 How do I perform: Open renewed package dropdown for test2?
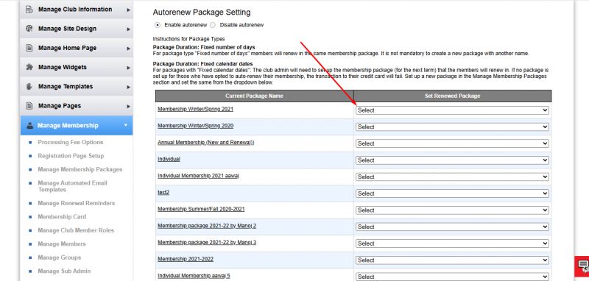point(452,193)
